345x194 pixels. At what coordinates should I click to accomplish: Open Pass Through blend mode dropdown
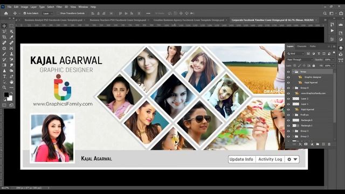(300, 60)
